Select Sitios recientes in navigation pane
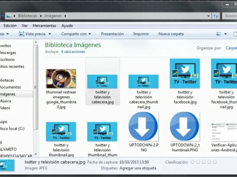Screen dimensions: 237x177 12,66
